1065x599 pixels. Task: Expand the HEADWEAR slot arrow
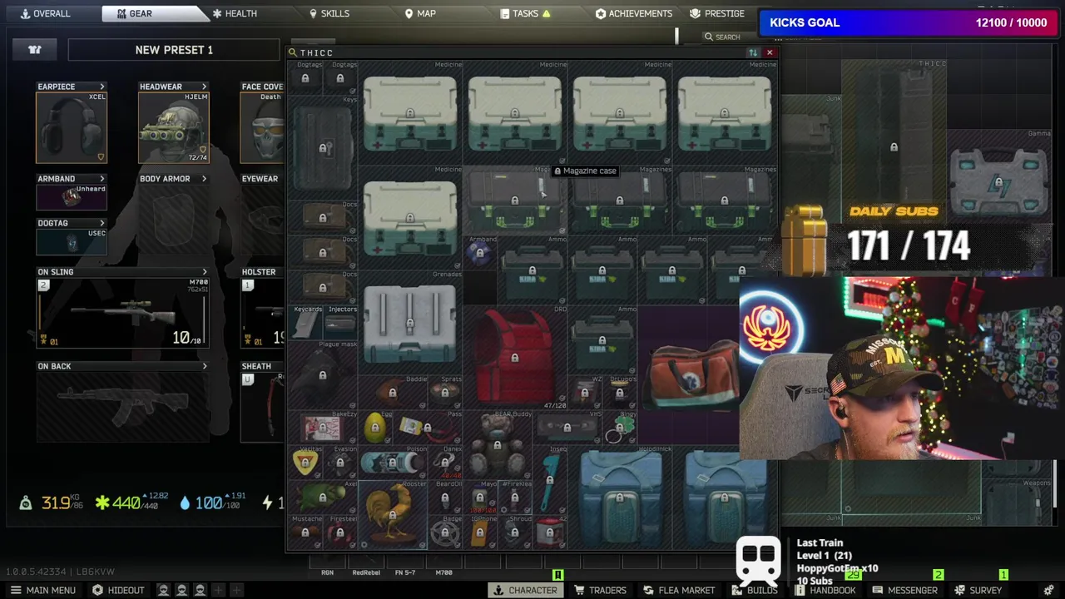point(204,87)
